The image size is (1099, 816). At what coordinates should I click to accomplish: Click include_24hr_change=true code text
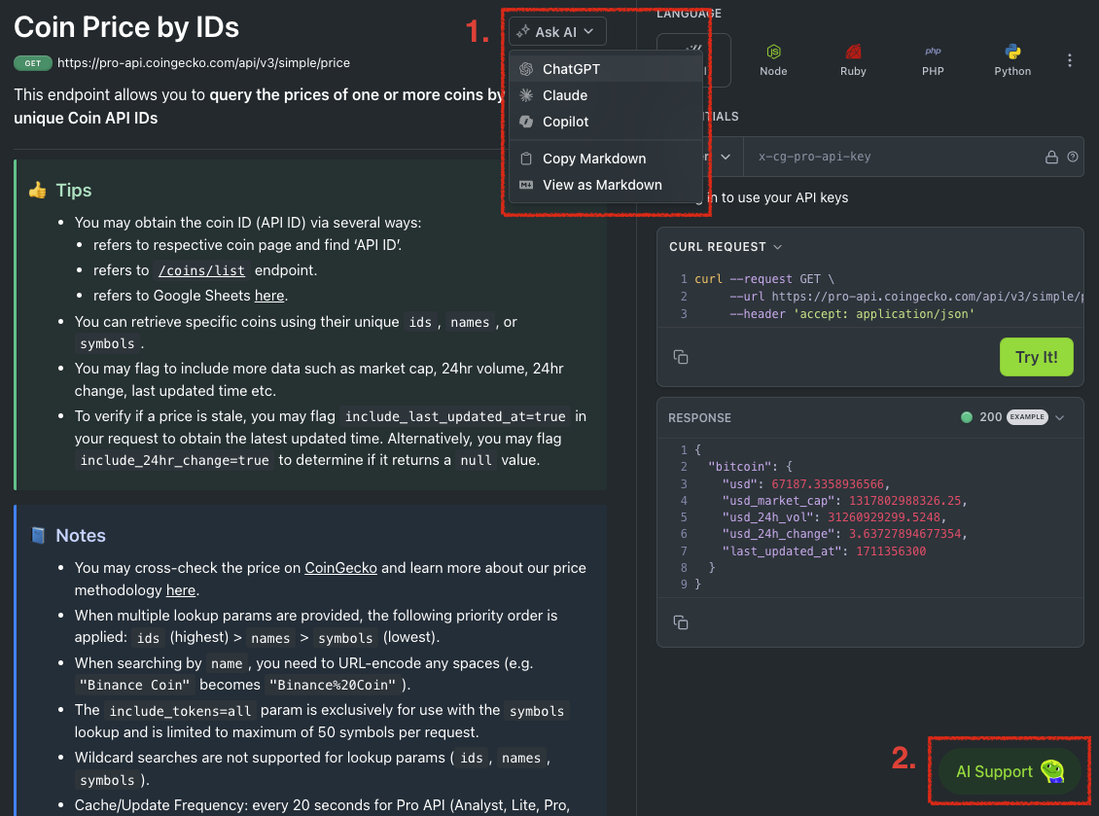(x=174, y=461)
